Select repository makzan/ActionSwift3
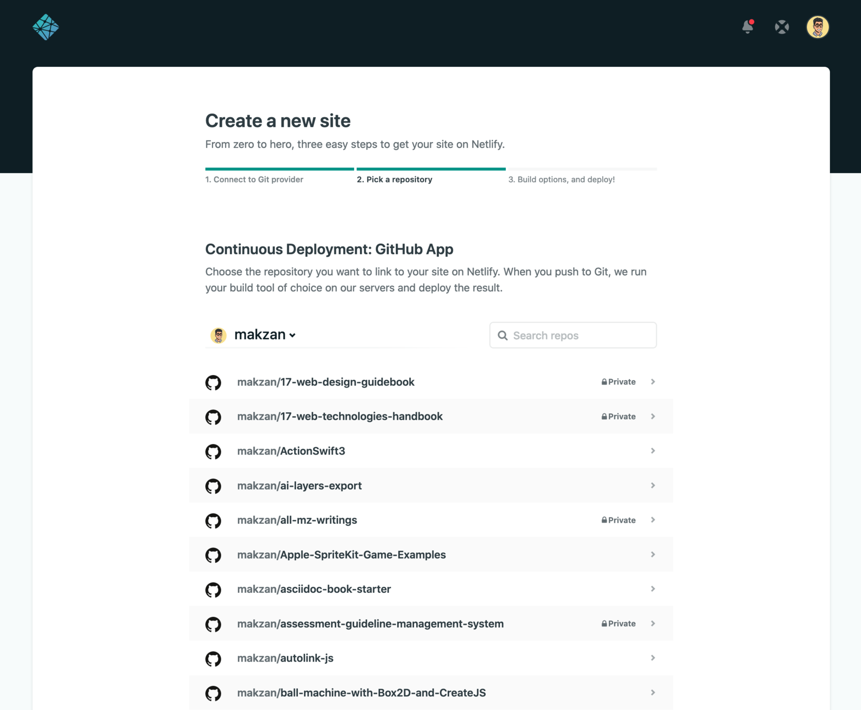 pyautogui.click(x=431, y=451)
